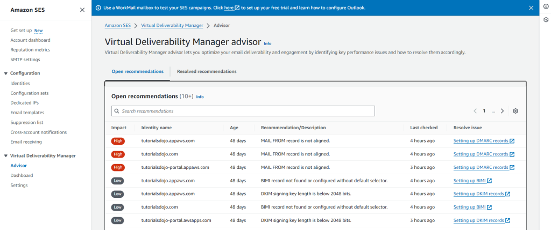
Task: Open table preferences gear icon
Action: (515, 111)
